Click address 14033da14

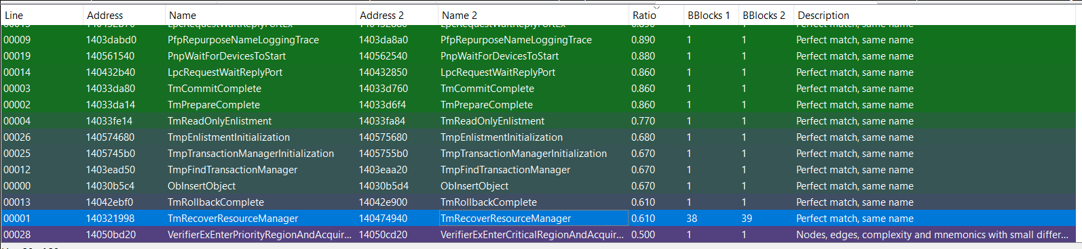(110, 105)
